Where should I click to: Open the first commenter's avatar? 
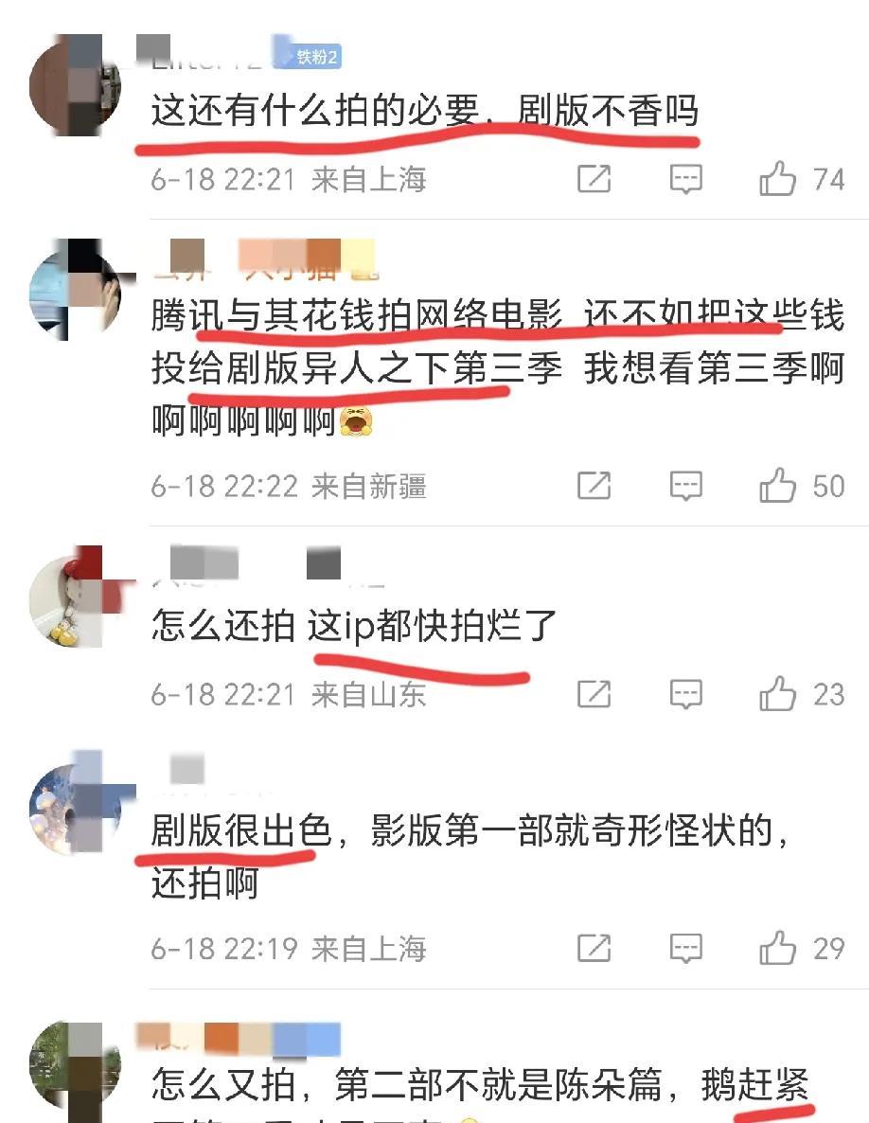coord(75,85)
